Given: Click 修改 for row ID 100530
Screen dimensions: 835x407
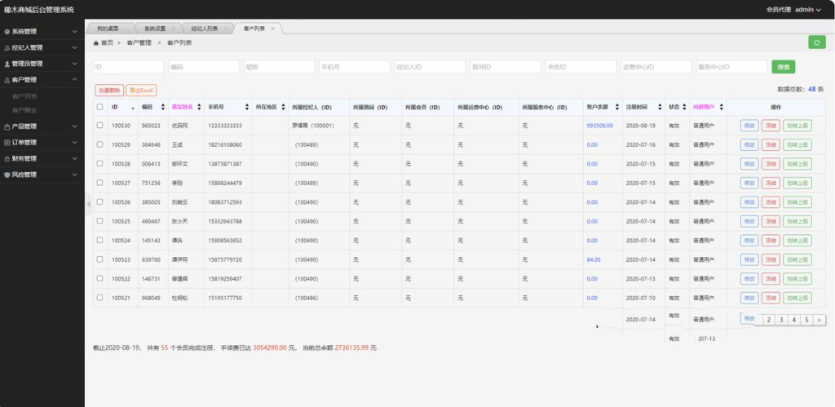Looking at the screenshot, I should click(x=749, y=126).
